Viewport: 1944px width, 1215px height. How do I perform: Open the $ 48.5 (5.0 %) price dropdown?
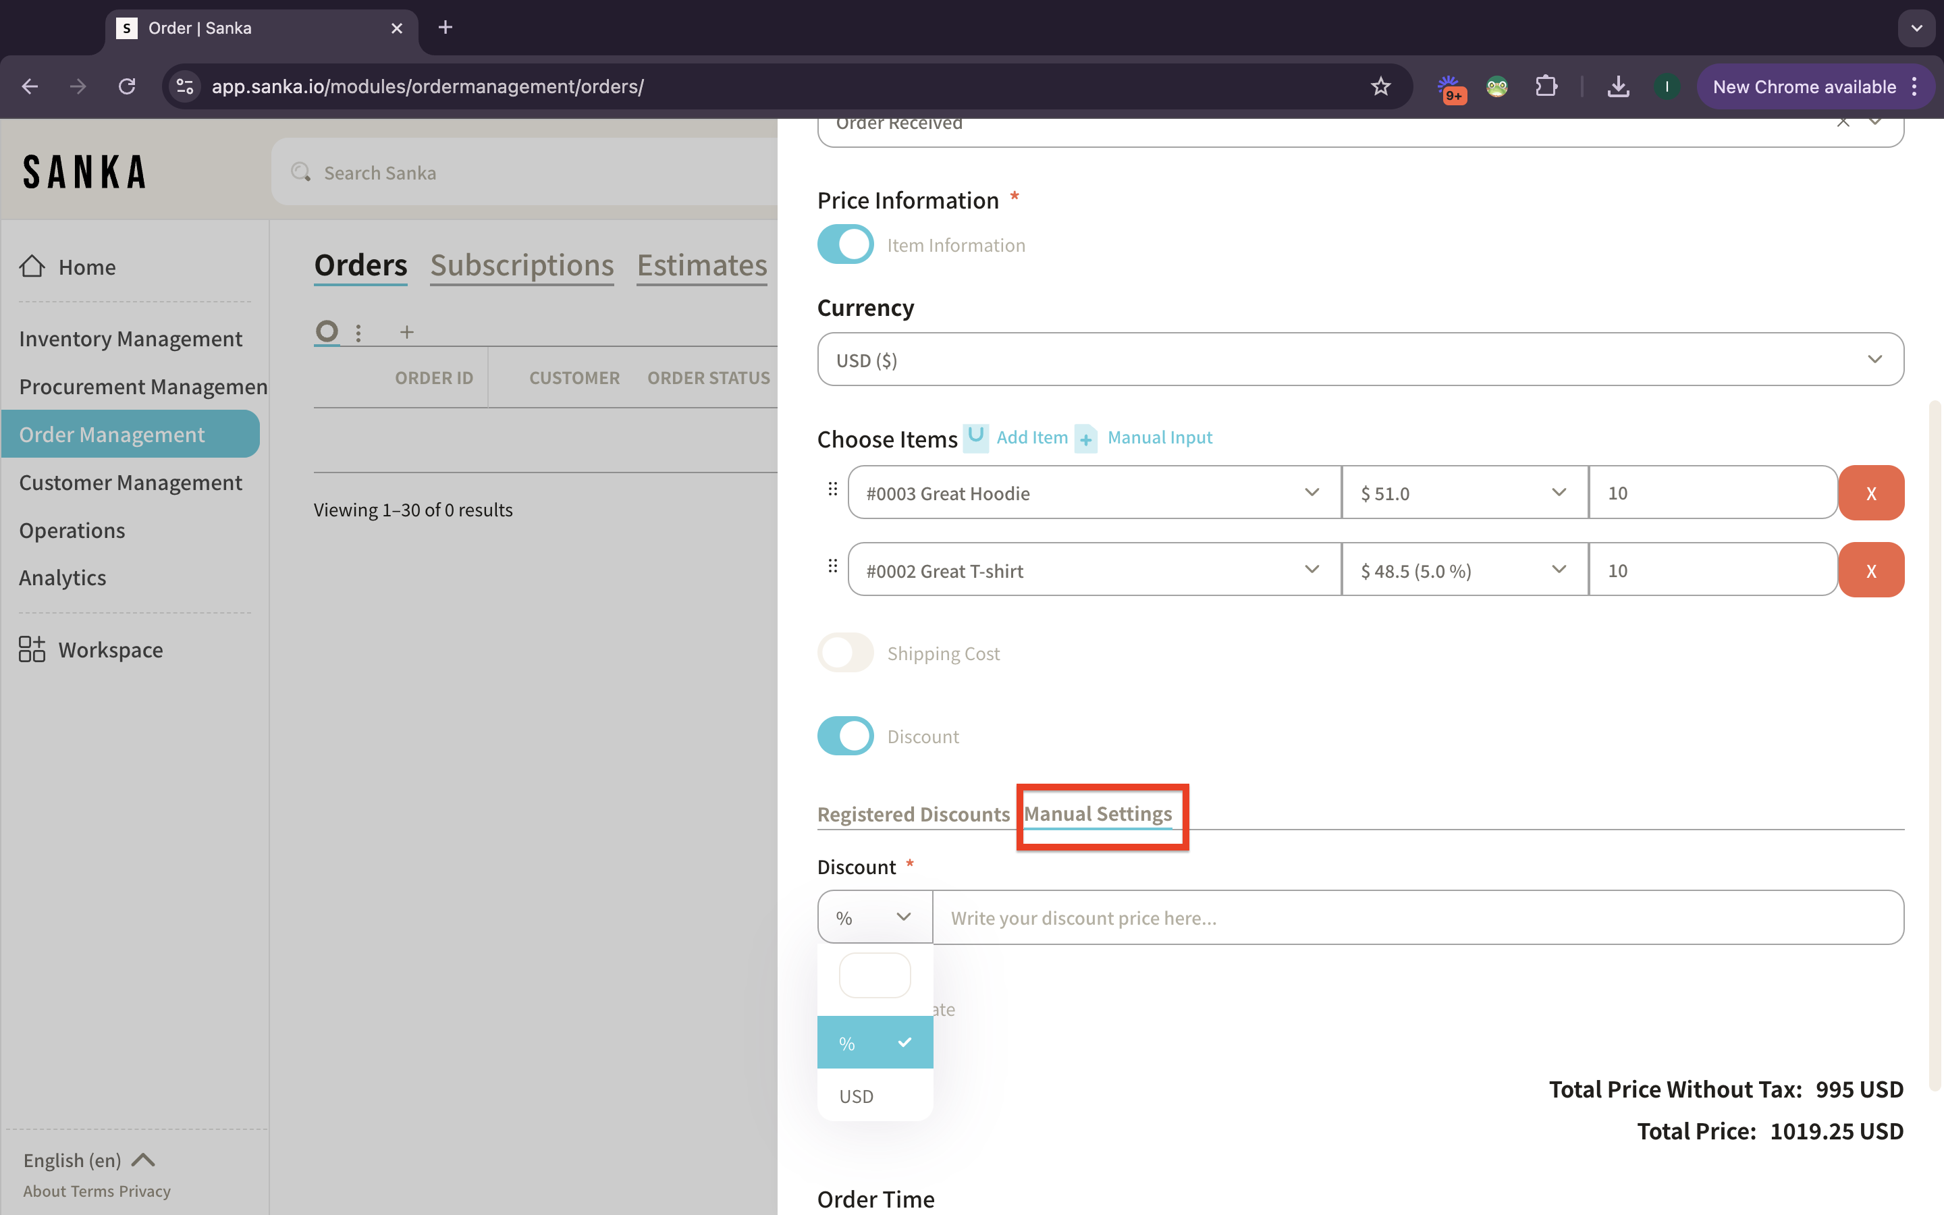pyautogui.click(x=1463, y=570)
